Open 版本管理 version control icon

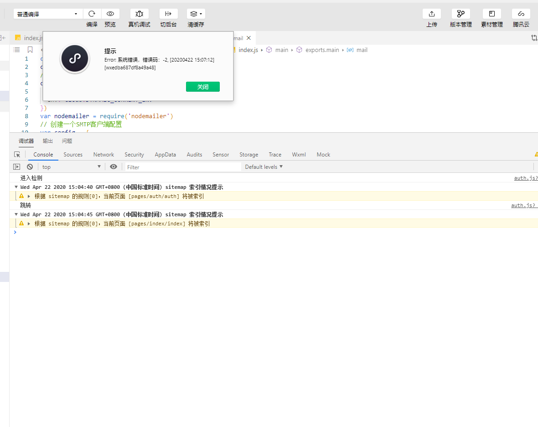461,14
